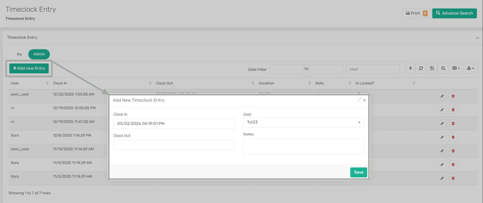The width and height of the screenshot is (483, 203).
Task: Collapse the Timeclock Entry panel chevron
Action: 477,38
